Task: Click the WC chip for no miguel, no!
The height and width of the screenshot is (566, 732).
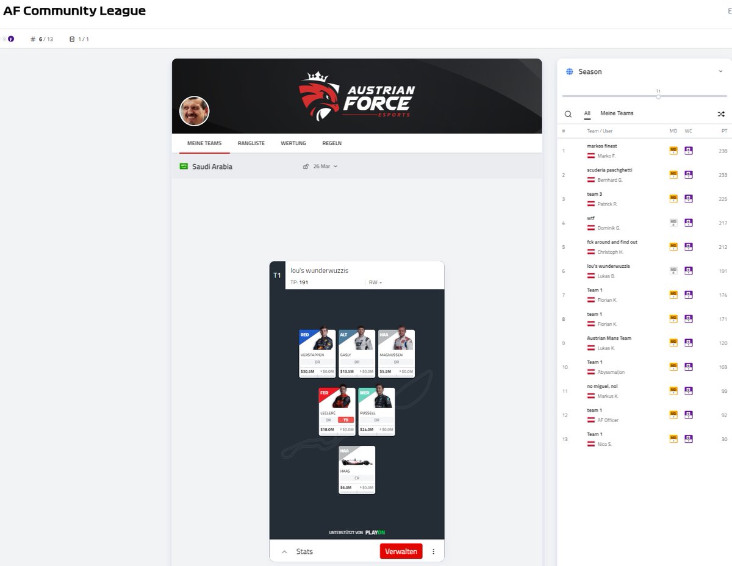Action: coord(688,391)
